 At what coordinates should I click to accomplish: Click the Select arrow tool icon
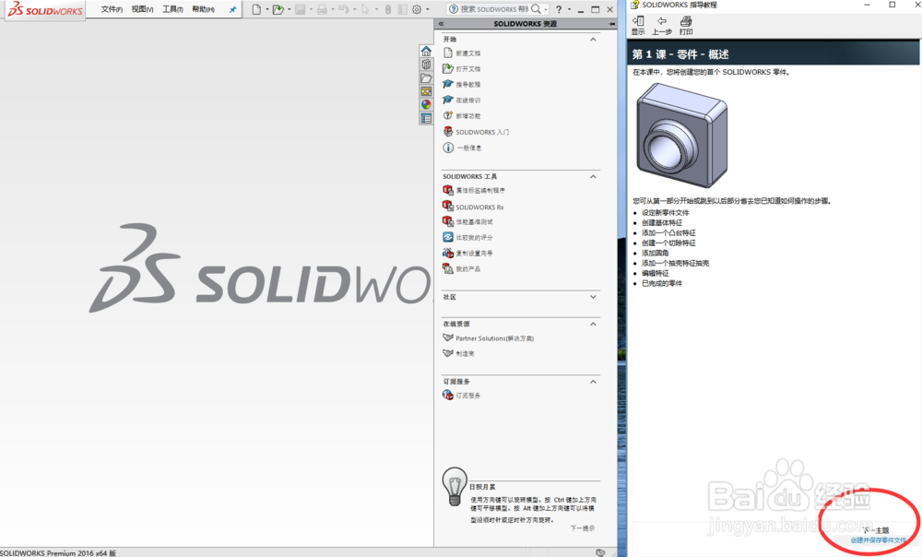tap(366, 9)
